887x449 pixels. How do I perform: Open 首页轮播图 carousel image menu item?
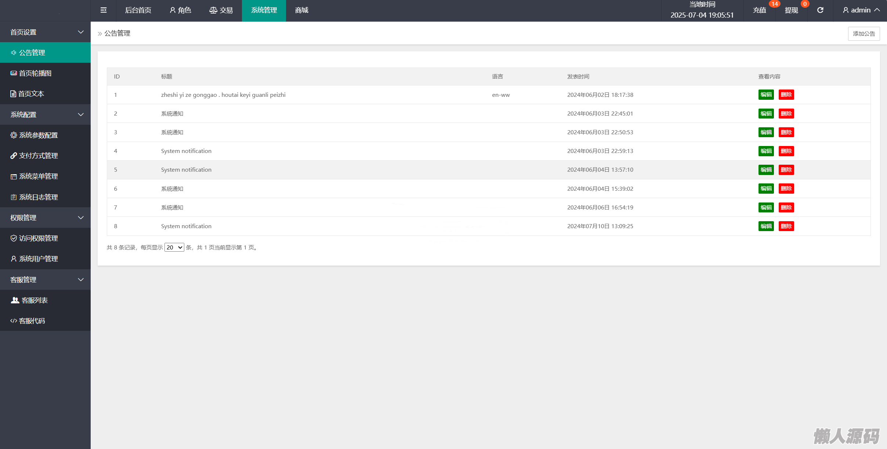pos(35,73)
